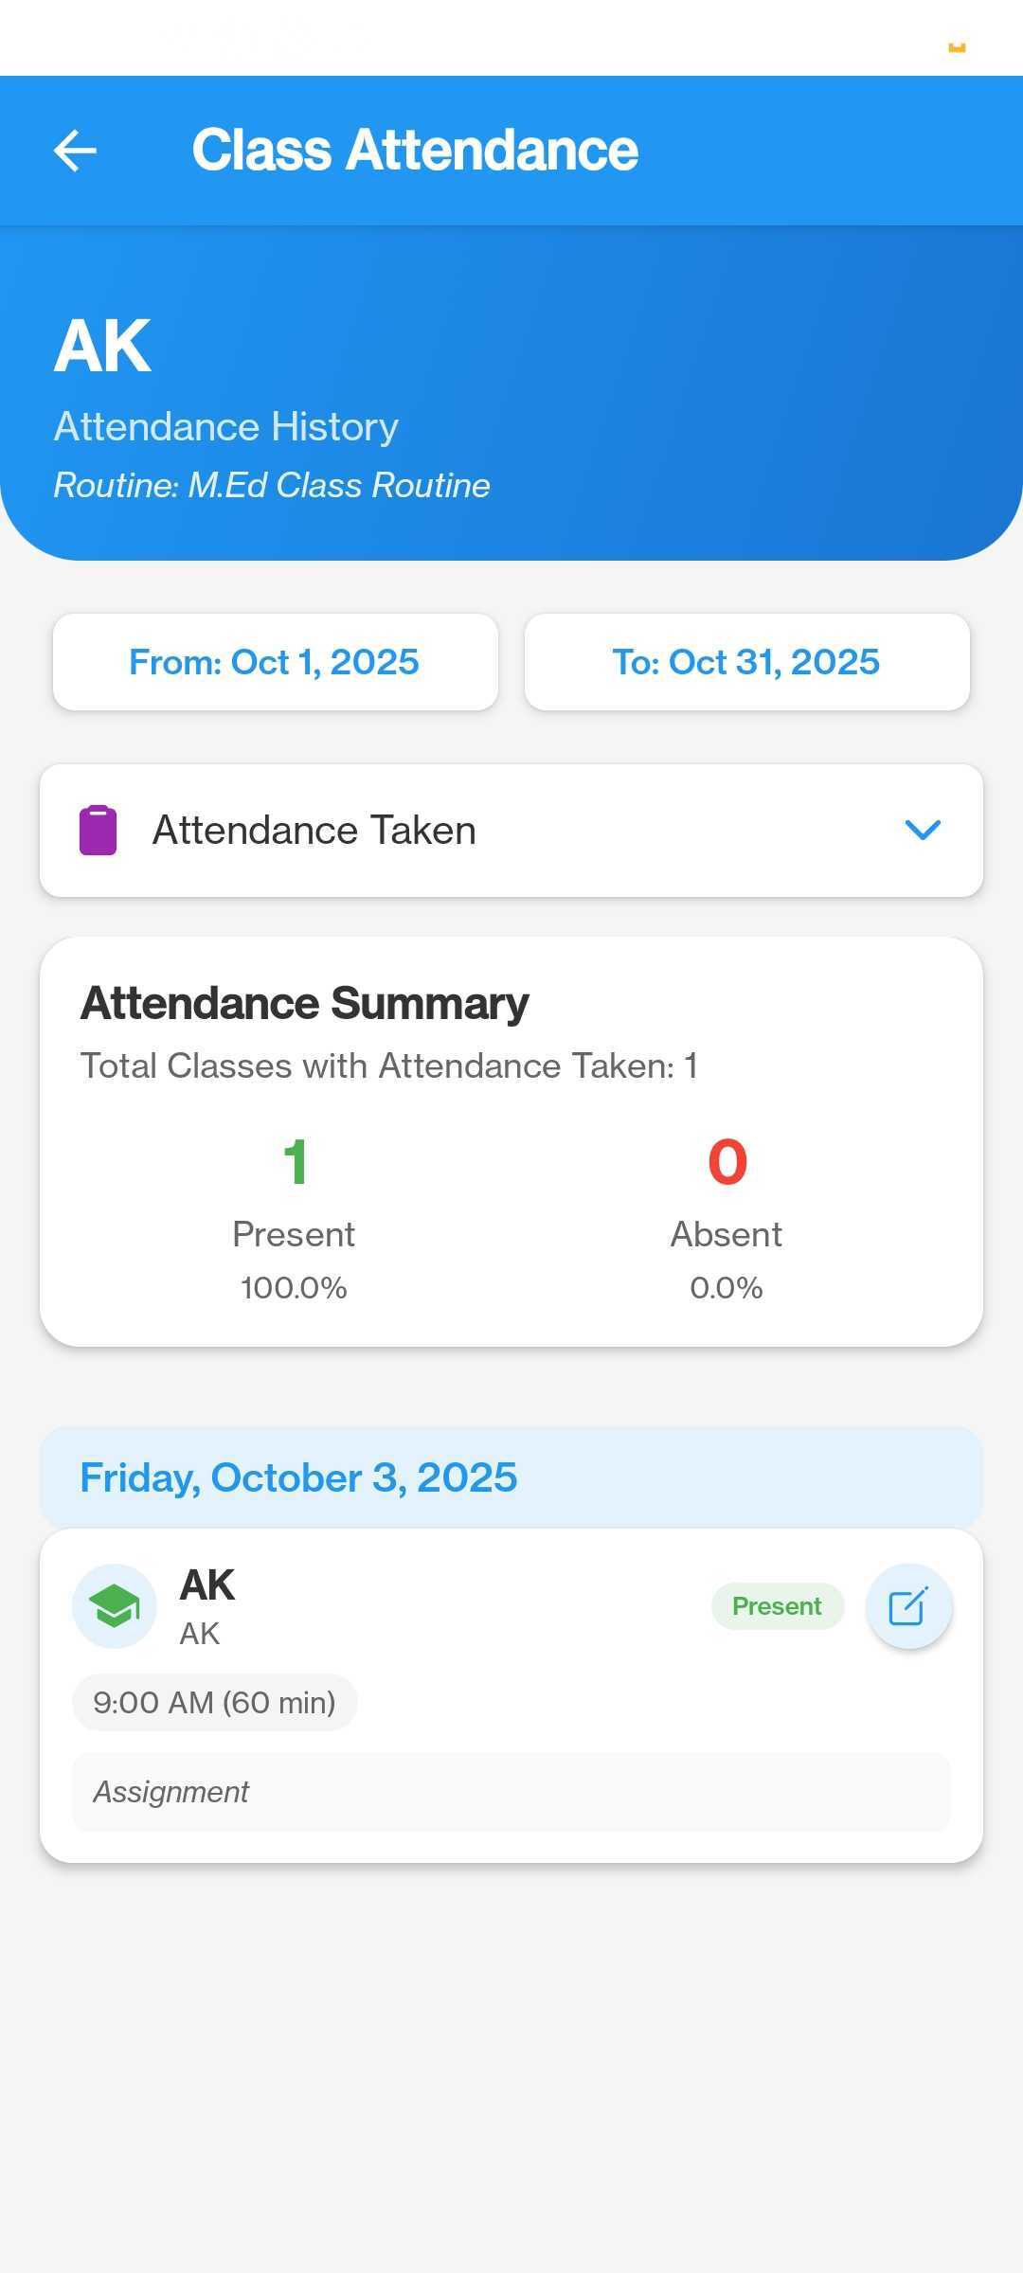
Task: Tap the green Present count number
Action: (295, 1162)
